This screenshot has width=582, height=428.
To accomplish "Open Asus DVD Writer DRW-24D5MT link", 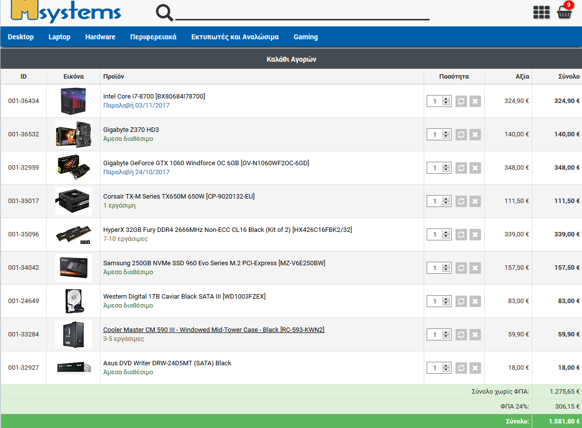I will click(x=167, y=363).
